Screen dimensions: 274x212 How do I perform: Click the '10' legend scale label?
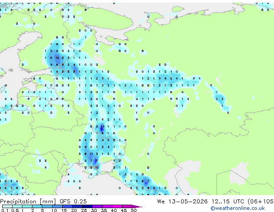coord(54,210)
